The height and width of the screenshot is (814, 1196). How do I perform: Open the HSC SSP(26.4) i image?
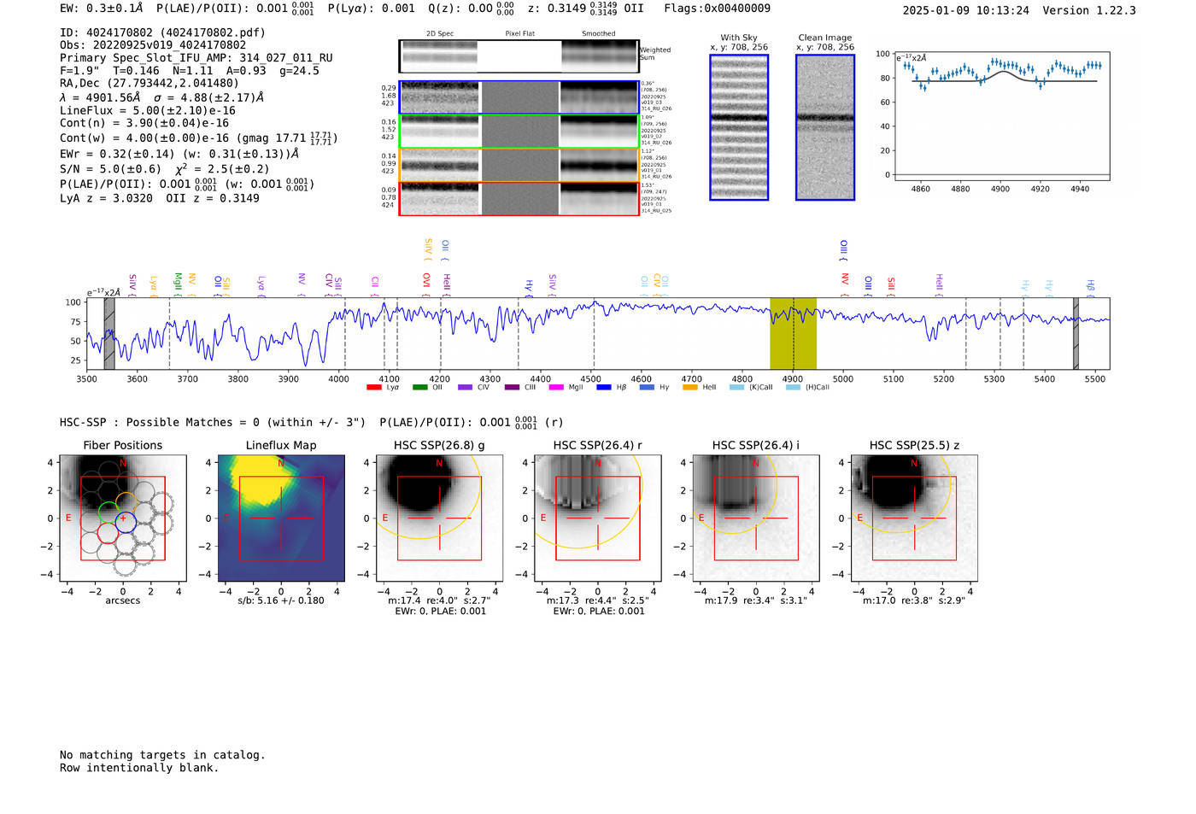[x=756, y=518]
